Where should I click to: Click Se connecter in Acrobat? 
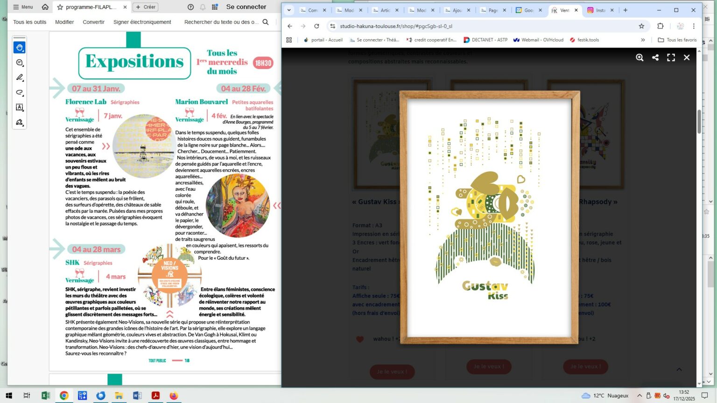pyautogui.click(x=246, y=7)
